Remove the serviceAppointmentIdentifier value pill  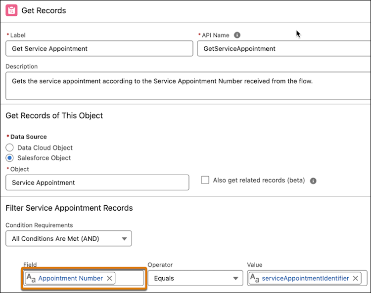pyautogui.click(x=355, y=278)
